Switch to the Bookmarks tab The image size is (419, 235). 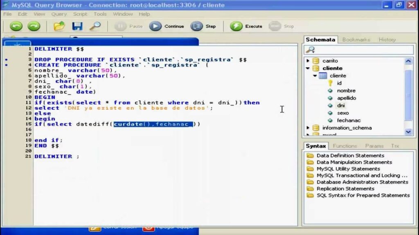pyautogui.click(x=356, y=40)
